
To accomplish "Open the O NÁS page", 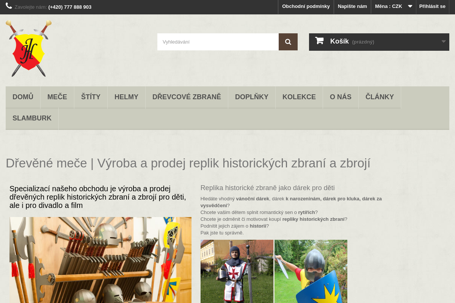I will 340,97.
